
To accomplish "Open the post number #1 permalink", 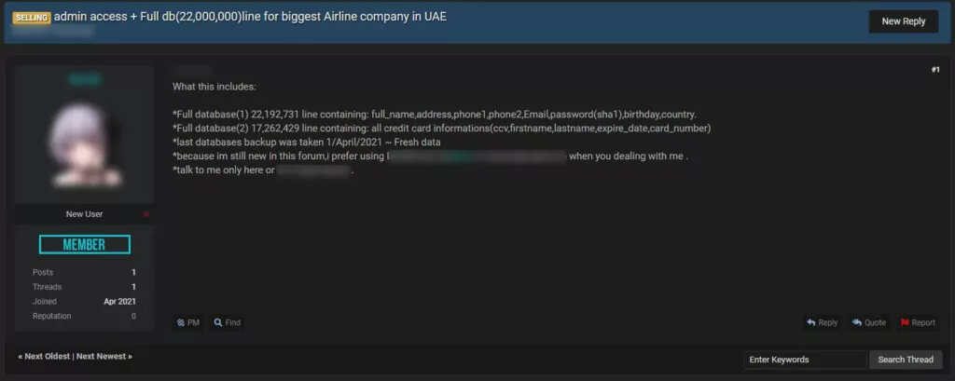I will (x=935, y=70).
